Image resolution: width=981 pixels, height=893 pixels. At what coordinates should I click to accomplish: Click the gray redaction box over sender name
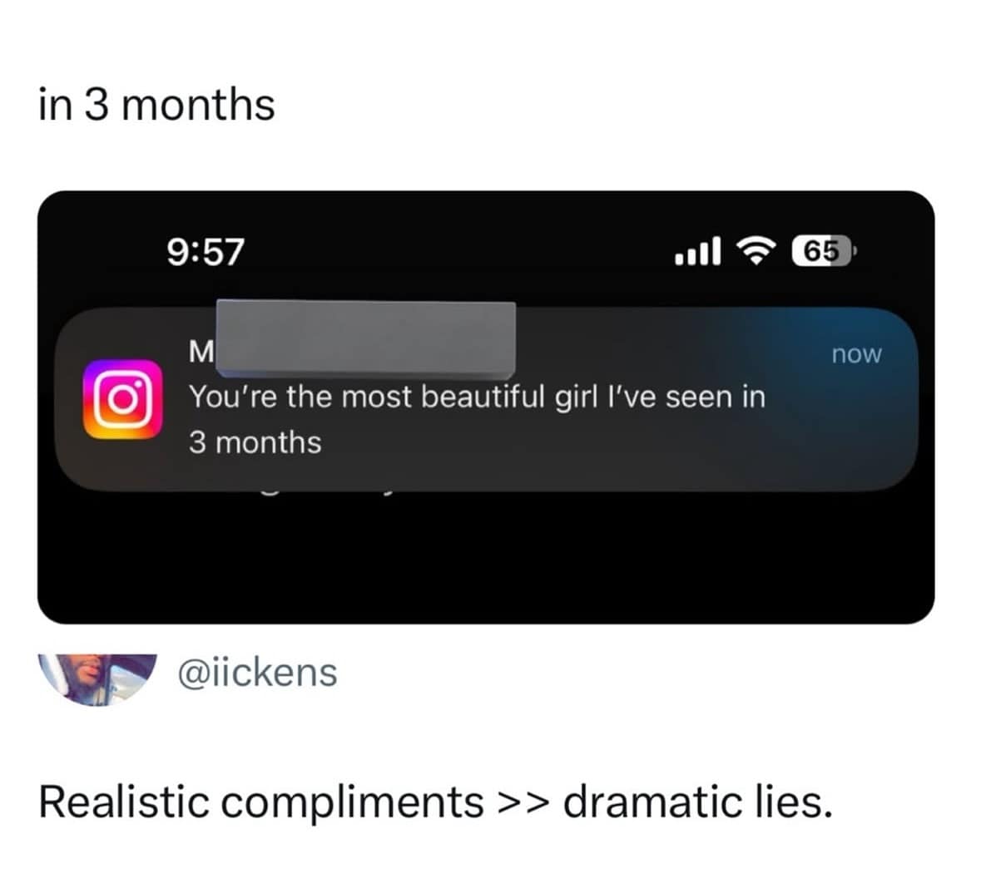point(365,338)
